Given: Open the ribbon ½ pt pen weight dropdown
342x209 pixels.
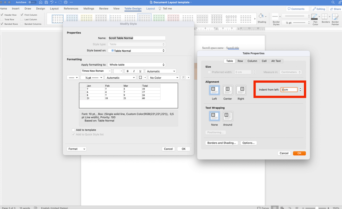Looking at the screenshot, I should click(x=296, y=23).
